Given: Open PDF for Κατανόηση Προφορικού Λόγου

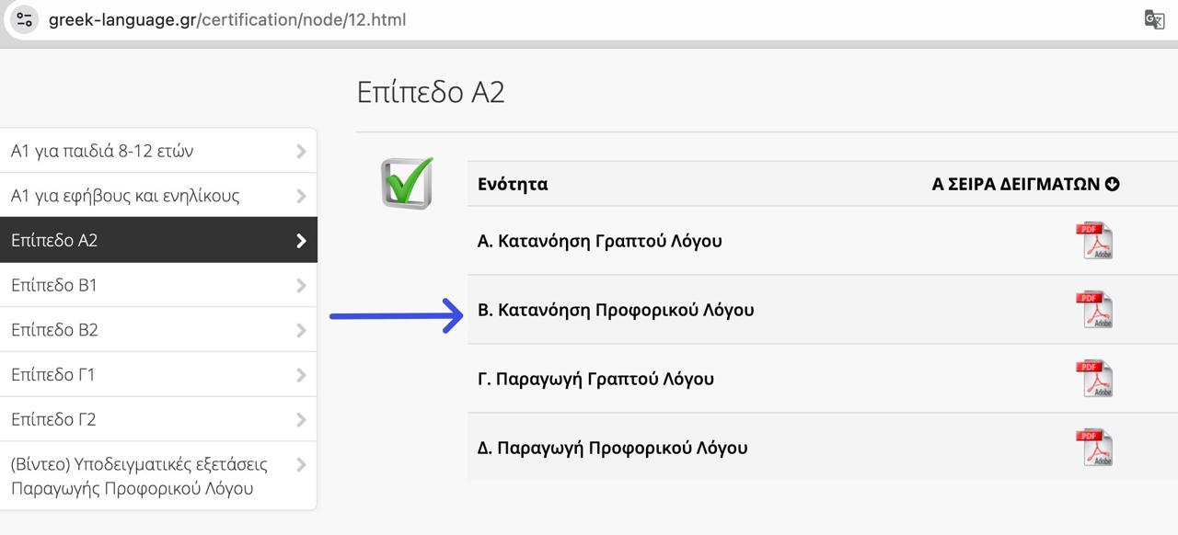Looking at the screenshot, I should click(x=1094, y=310).
